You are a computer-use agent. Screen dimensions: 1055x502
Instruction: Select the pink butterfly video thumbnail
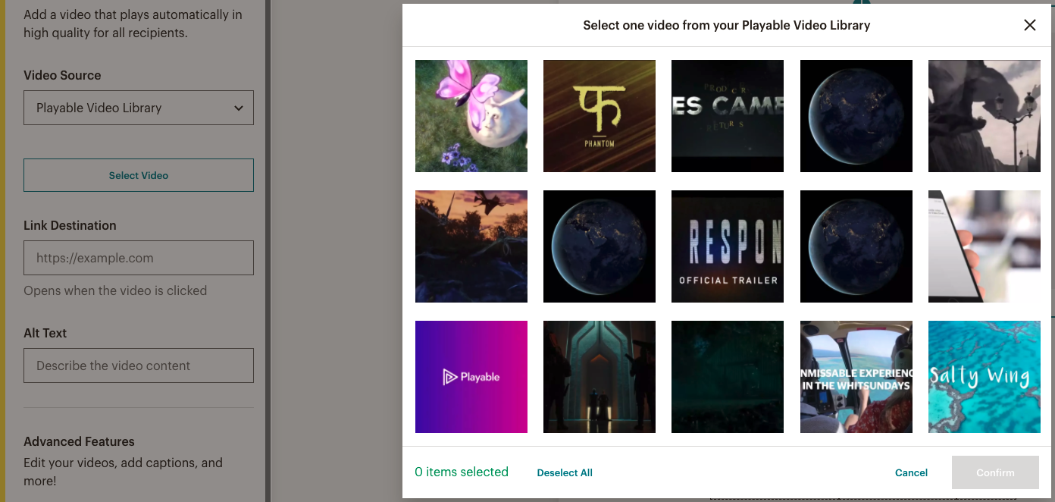coord(471,116)
